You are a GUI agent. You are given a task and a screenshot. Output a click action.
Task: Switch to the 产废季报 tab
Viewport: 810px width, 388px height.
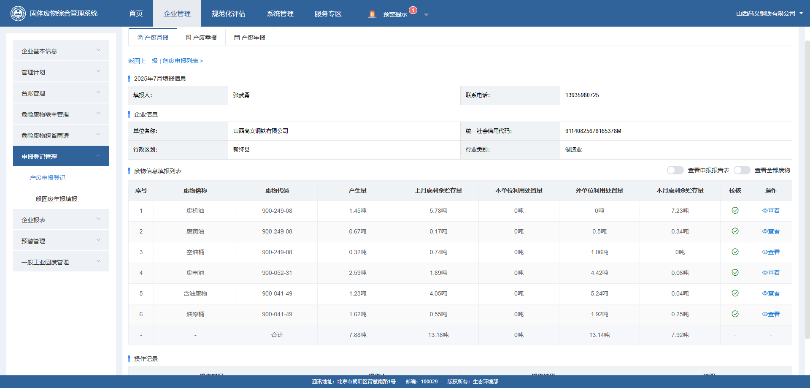pyautogui.click(x=201, y=38)
